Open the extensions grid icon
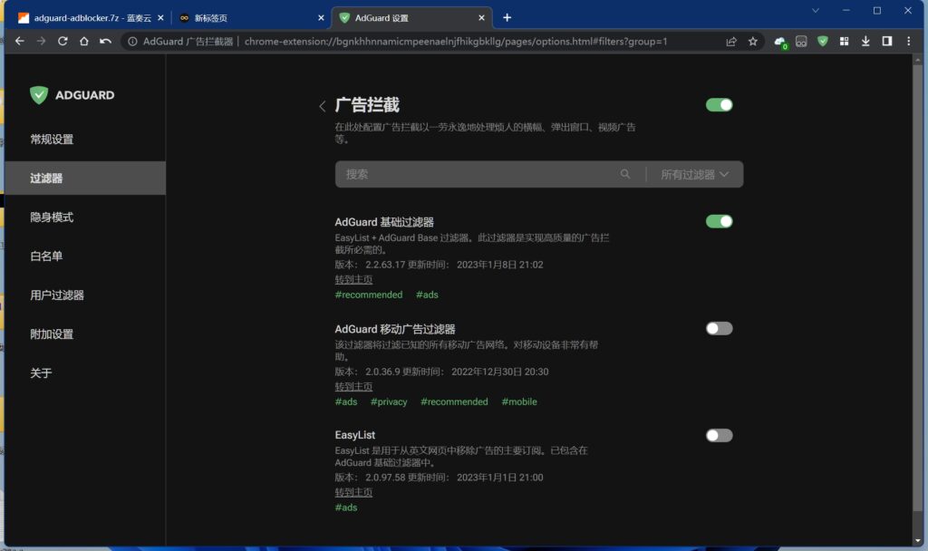 click(844, 42)
